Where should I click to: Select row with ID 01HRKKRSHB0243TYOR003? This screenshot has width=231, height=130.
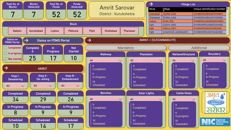click(x=187, y=18)
